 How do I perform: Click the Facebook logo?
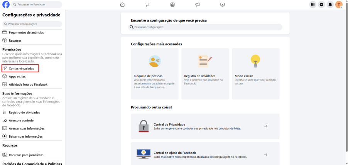[6, 5]
